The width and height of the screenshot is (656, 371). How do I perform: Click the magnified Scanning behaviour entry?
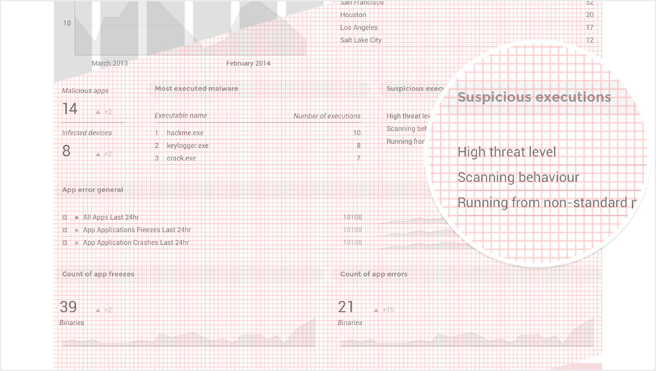coord(518,178)
